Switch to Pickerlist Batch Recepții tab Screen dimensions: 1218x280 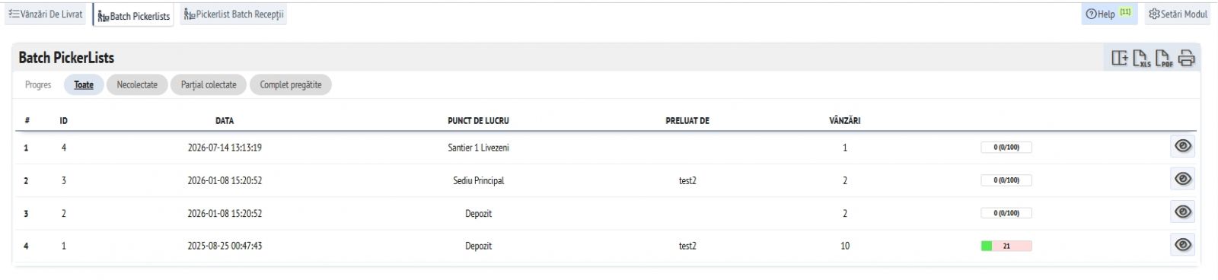[x=234, y=14]
